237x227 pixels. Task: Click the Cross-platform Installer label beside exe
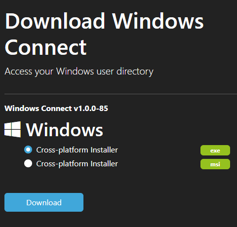pos(77,150)
